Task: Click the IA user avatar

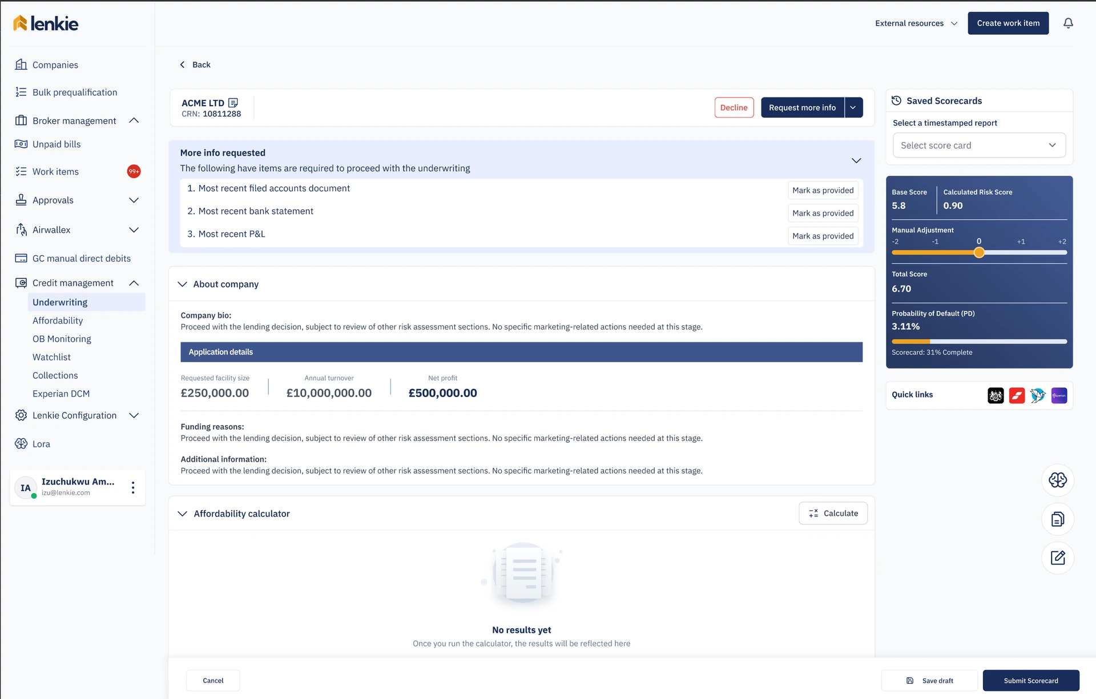Action: coord(26,488)
